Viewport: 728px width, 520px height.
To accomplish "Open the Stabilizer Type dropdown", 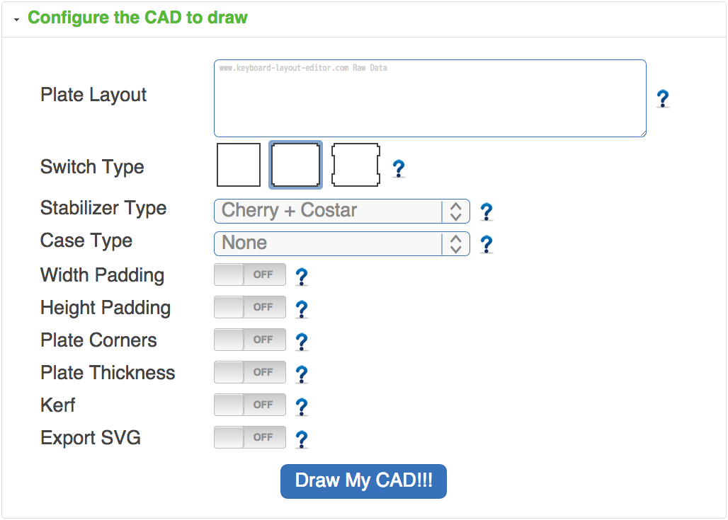I will [341, 211].
